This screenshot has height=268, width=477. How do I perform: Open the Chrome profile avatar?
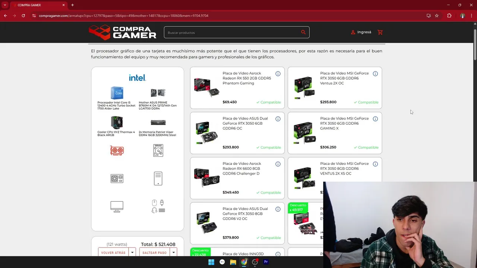click(462, 16)
